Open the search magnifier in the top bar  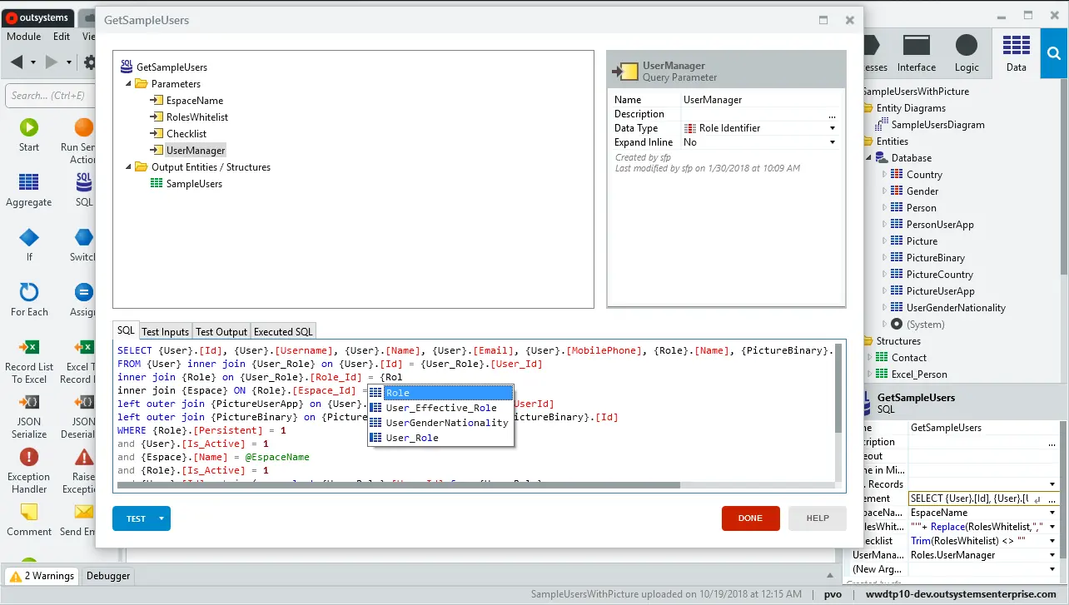tap(1054, 53)
